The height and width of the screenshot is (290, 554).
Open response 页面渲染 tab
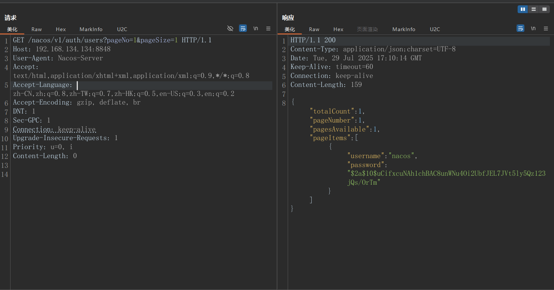click(367, 29)
